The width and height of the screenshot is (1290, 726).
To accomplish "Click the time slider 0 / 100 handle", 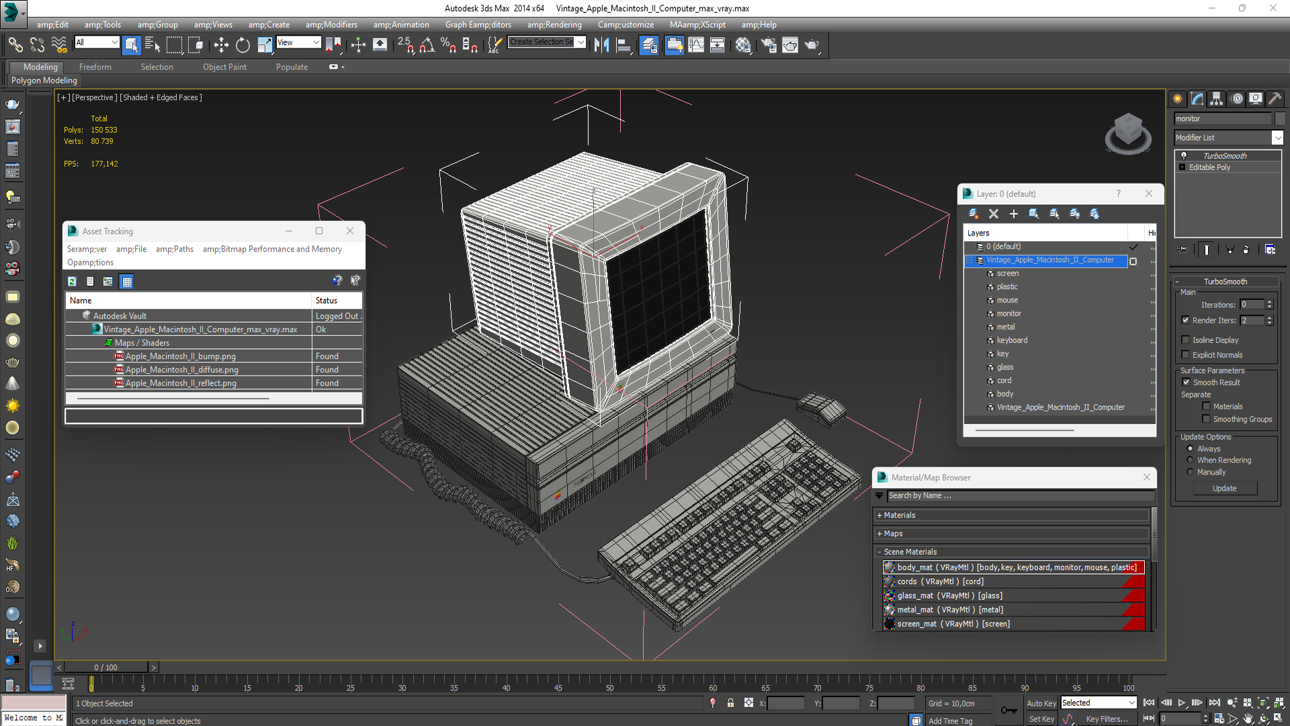I will coord(105,668).
